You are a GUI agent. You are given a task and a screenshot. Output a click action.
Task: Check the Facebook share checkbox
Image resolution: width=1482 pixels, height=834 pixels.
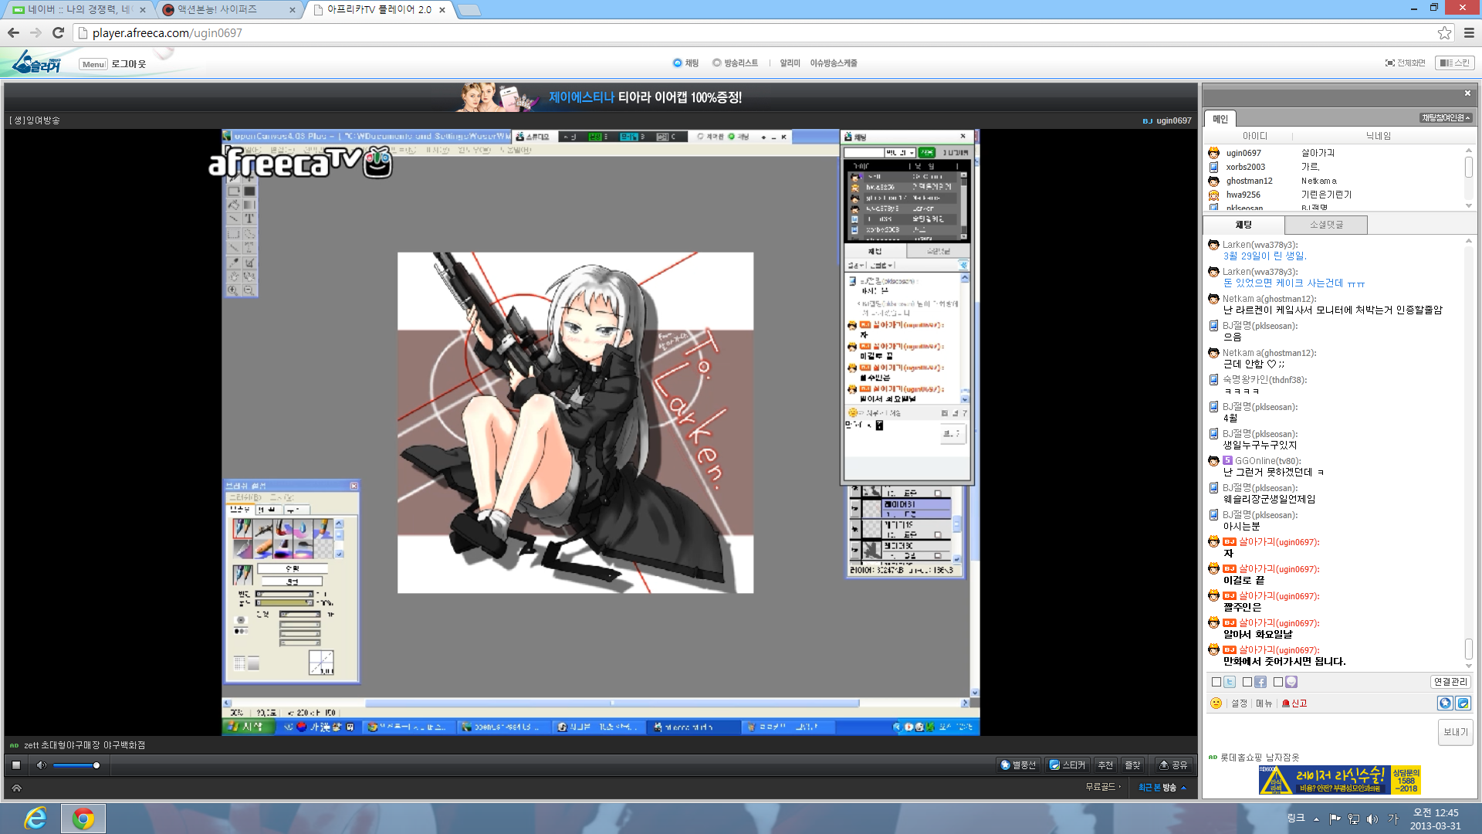click(1247, 682)
